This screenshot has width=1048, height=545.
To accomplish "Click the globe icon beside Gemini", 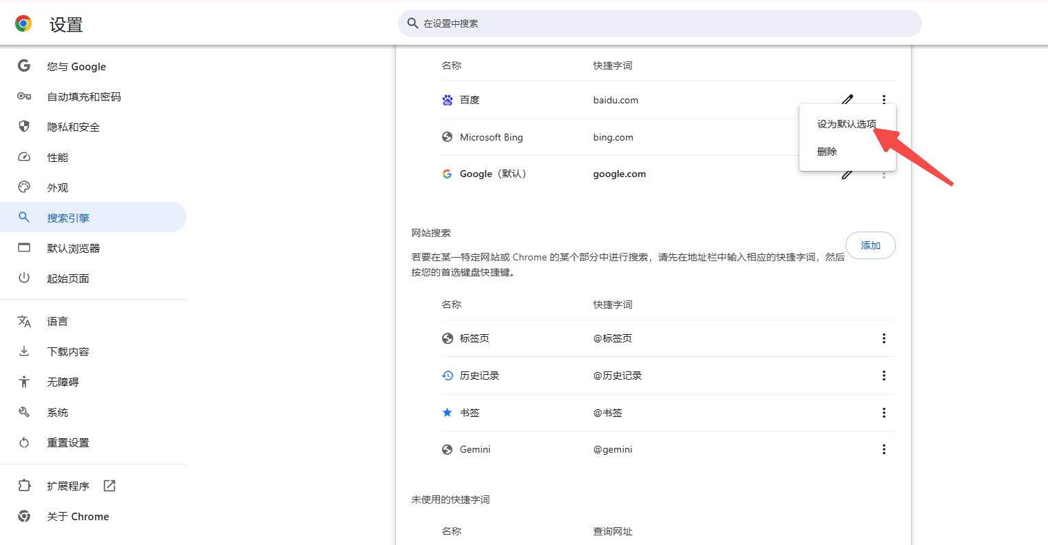I will click(x=448, y=450).
